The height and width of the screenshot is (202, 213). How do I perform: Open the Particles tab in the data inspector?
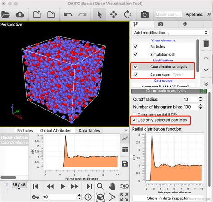tap(25, 131)
